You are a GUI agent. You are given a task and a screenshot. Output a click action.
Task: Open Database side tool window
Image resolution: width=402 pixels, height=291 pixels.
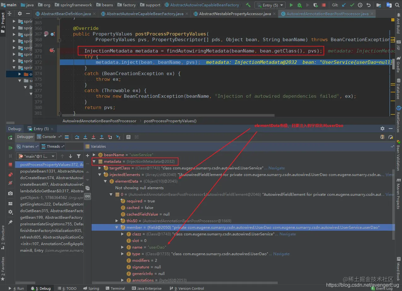399,89
